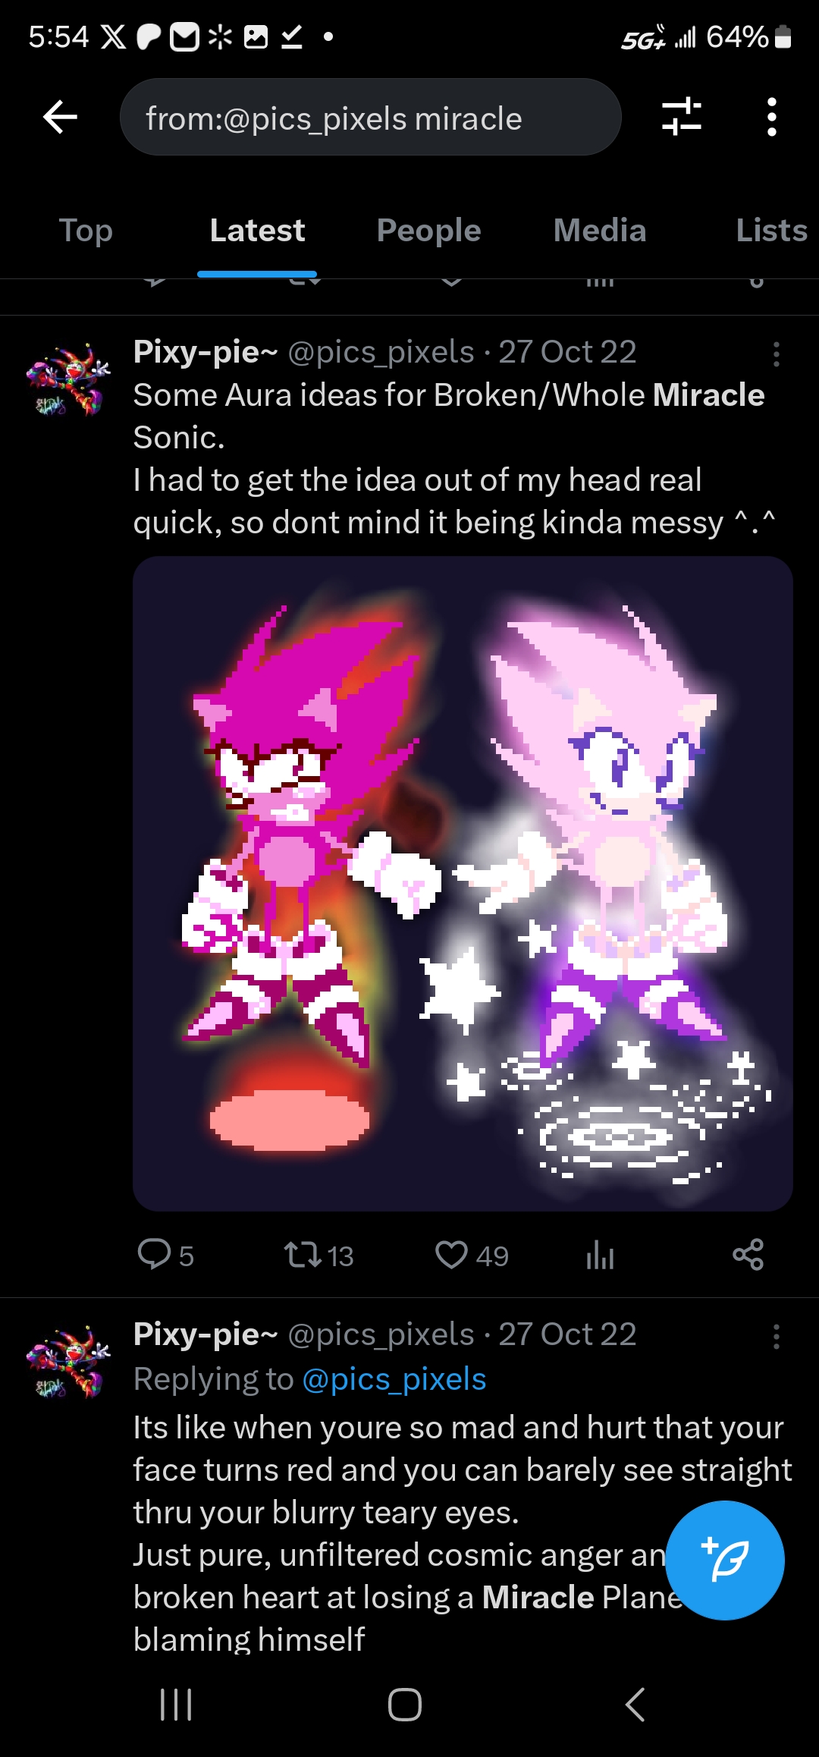Image resolution: width=819 pixels, height=1757 pixels.
Task: Open more options for the Aura ideas post
Action: pyautogui.click(x=776, y=354)
